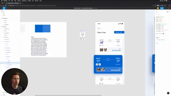This screenshot has height=96, width=171.
Task: Open the Chrome File menu
Action: tap(9, 1)
